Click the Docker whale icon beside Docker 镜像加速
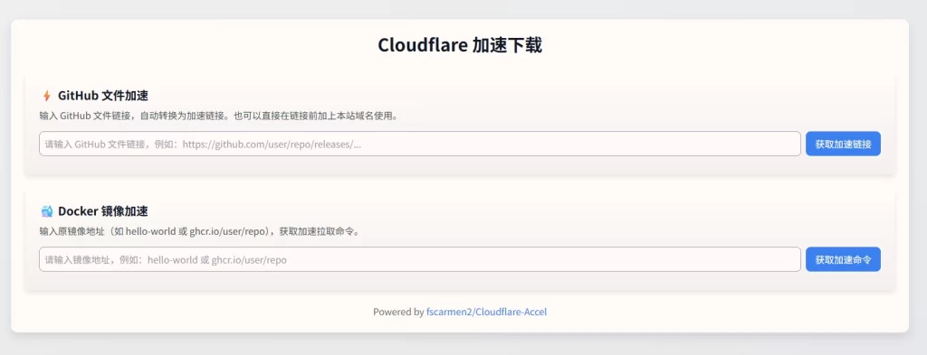927x355 pixels. tap(47, 211)
